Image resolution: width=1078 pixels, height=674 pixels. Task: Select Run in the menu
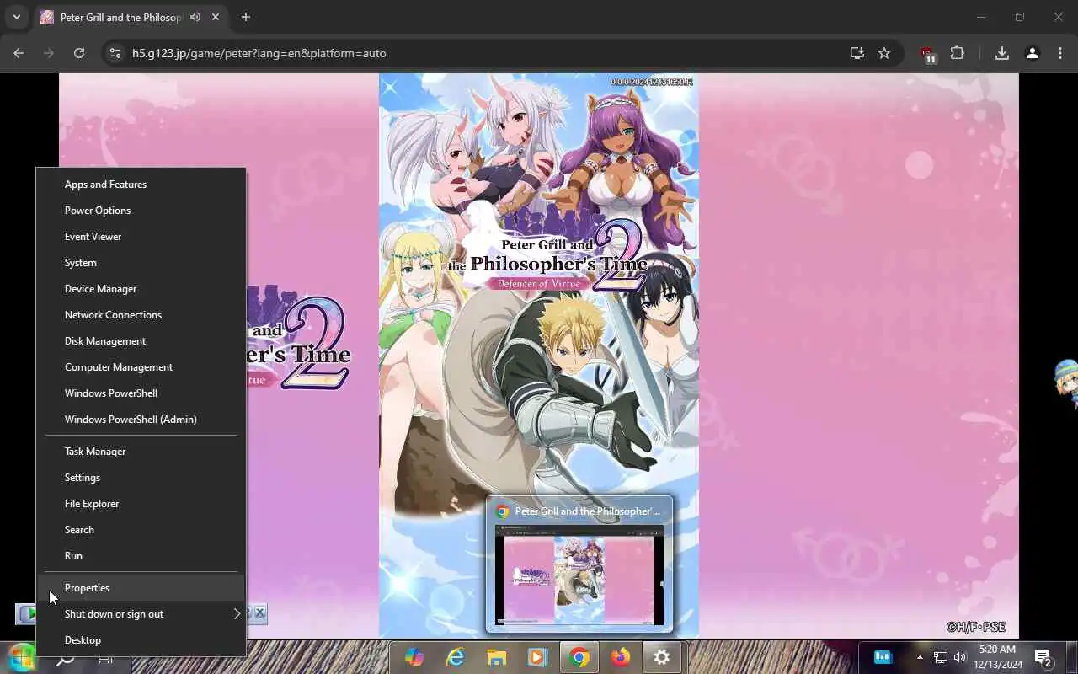tap(141, 556)
